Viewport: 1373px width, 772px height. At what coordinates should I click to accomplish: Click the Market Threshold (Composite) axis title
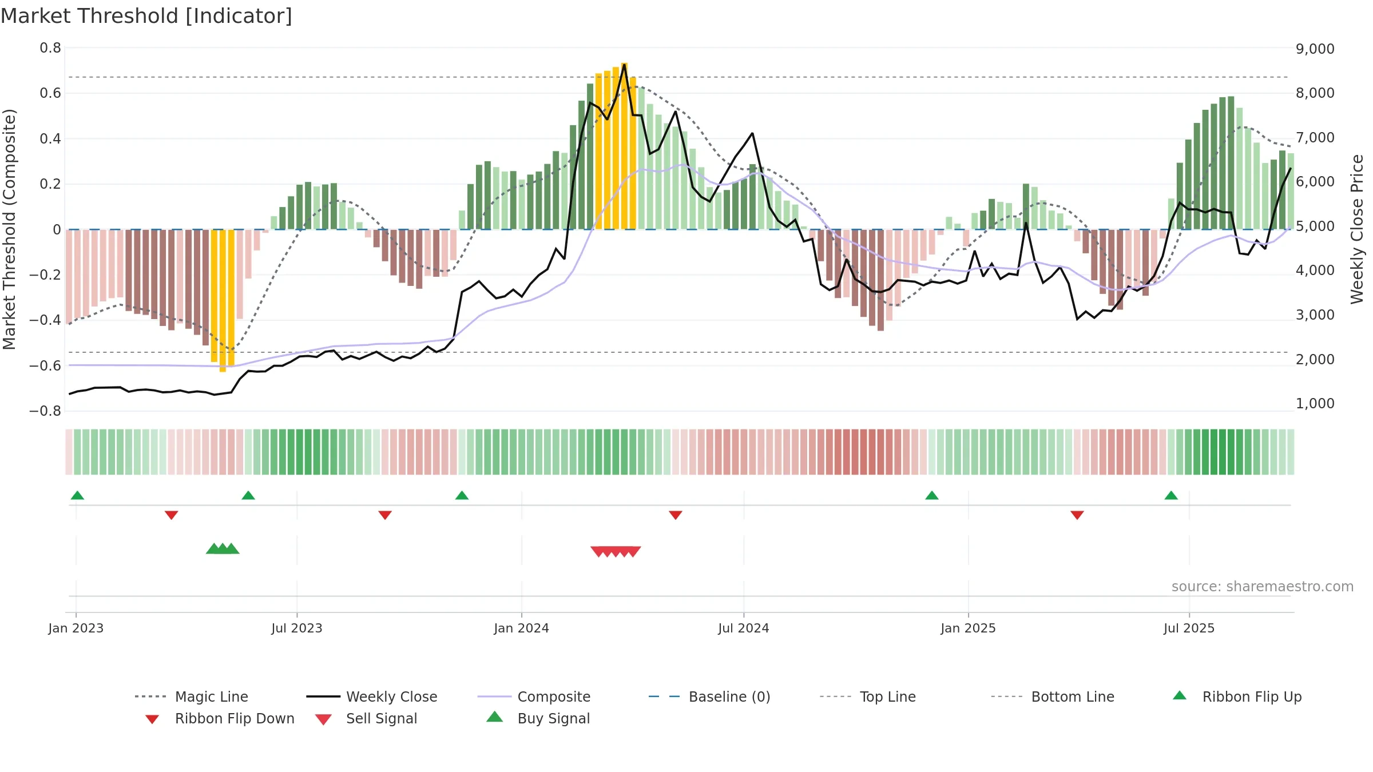(x=9, y=229)
